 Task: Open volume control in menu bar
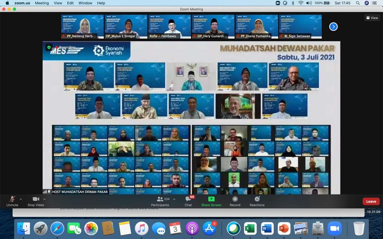[x=309, y=3]
